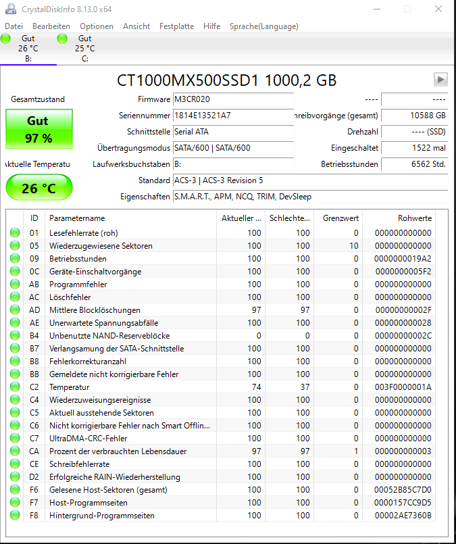Click the Standard field ACS-3

(x=310, y=180)
